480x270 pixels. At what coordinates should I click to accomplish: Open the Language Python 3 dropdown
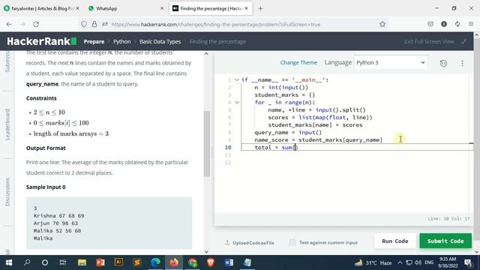click(391, 62)
